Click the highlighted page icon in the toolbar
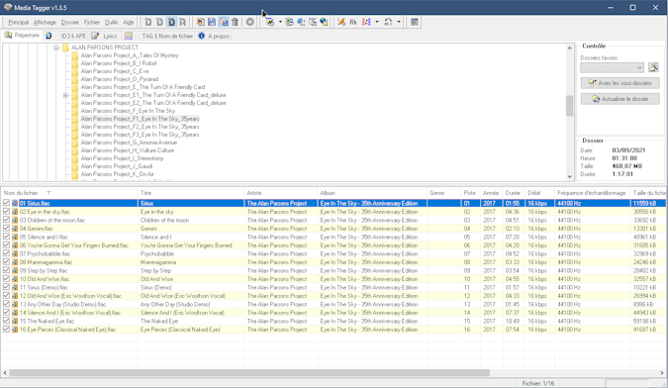Screen dimensions: 668x388 (171, 22)
